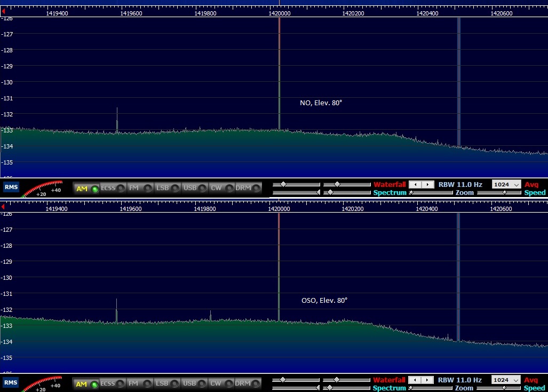This screenshot has width=548, height=392.
Task: Click 1420200 on the lower frequency ruler
Action: [353, 209]
